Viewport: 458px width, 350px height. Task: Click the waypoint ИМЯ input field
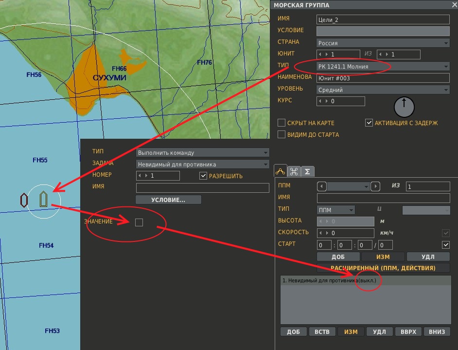tap(384, 198)
